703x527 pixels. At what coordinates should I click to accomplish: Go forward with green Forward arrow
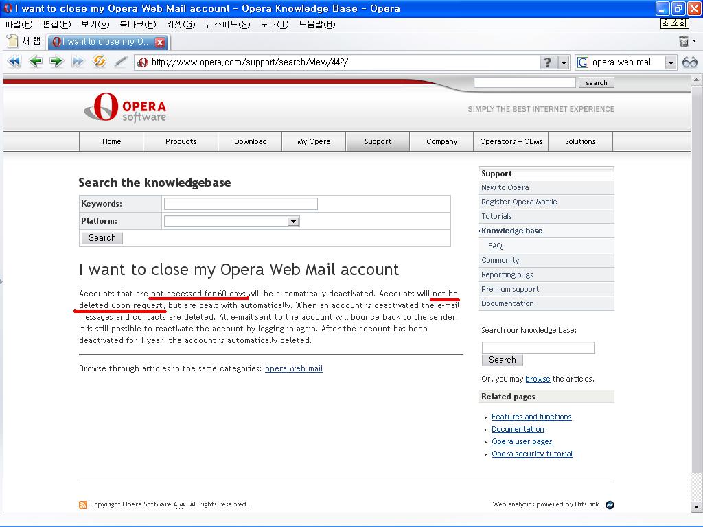(56, 61)
